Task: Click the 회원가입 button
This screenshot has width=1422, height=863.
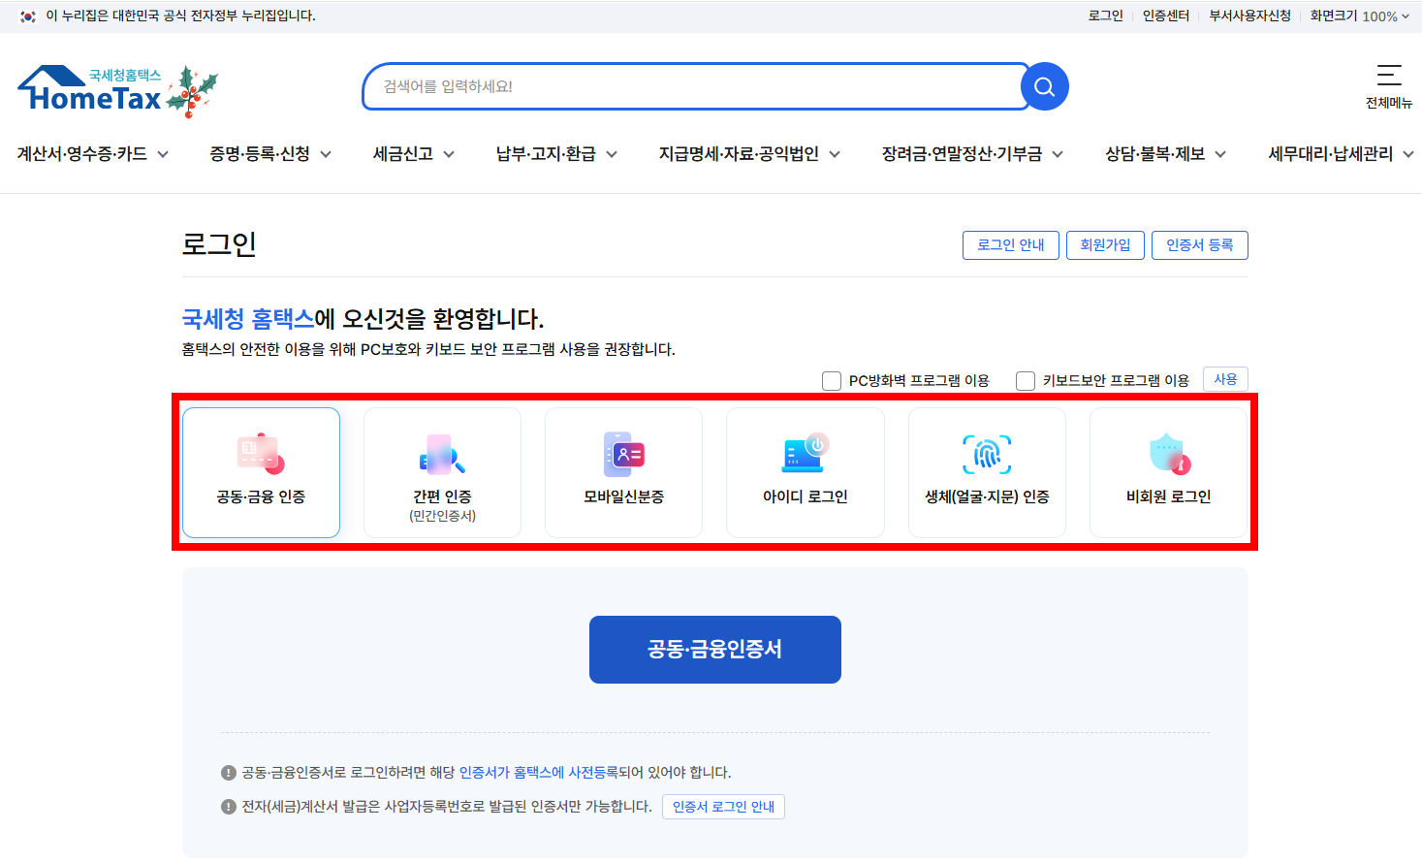Action: (x=1105, y=245)
